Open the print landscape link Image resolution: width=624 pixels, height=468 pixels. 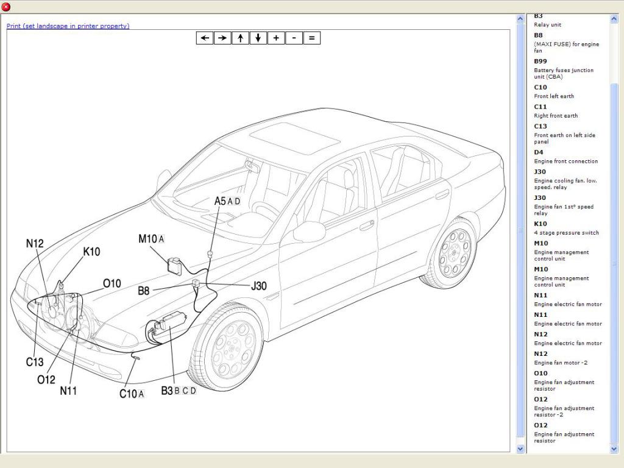[x=68, y=26]
